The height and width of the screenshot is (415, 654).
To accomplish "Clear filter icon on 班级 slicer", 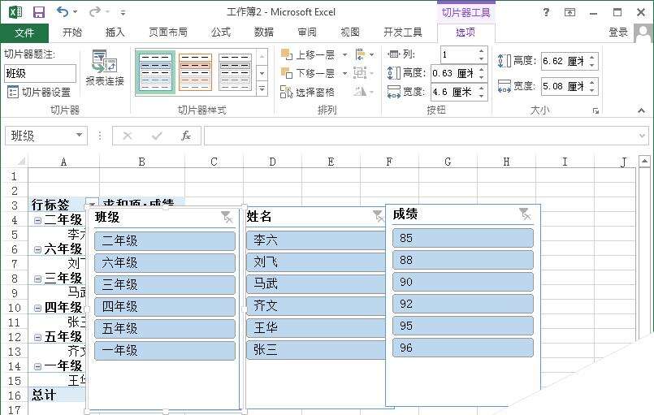I will tap(227, 217).
